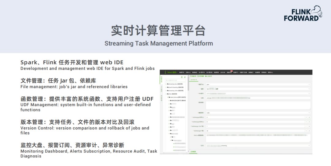Click the 新建任务 (new task) toolbar button
331x166 pixels.
point(193,76)
